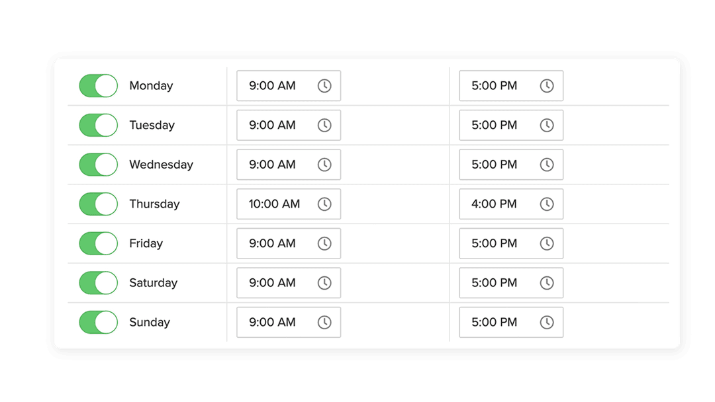Click the clock icon for Thursday 4:00 PM

click(547, 204)
